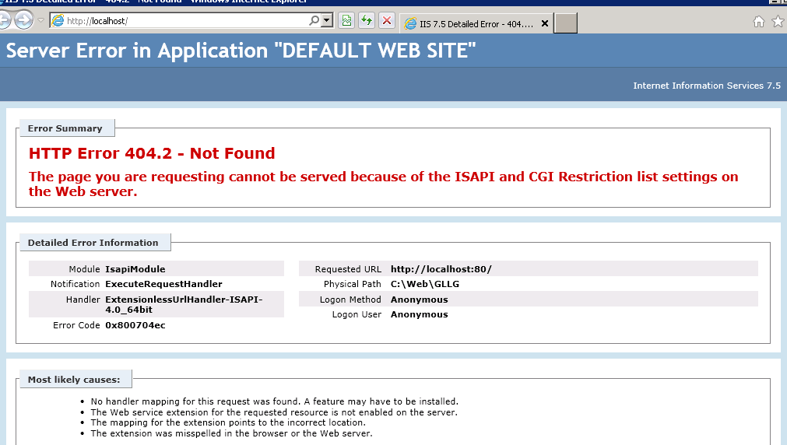This screenshot has height=445, width=787.
Task: Click the green Refresh arrows icon
Action: [367, 20]
